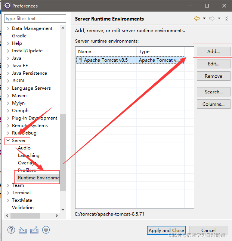Expand the Remote Systems tree node
This screenshot has height=241, width=232.
click(x=8, y=126)
